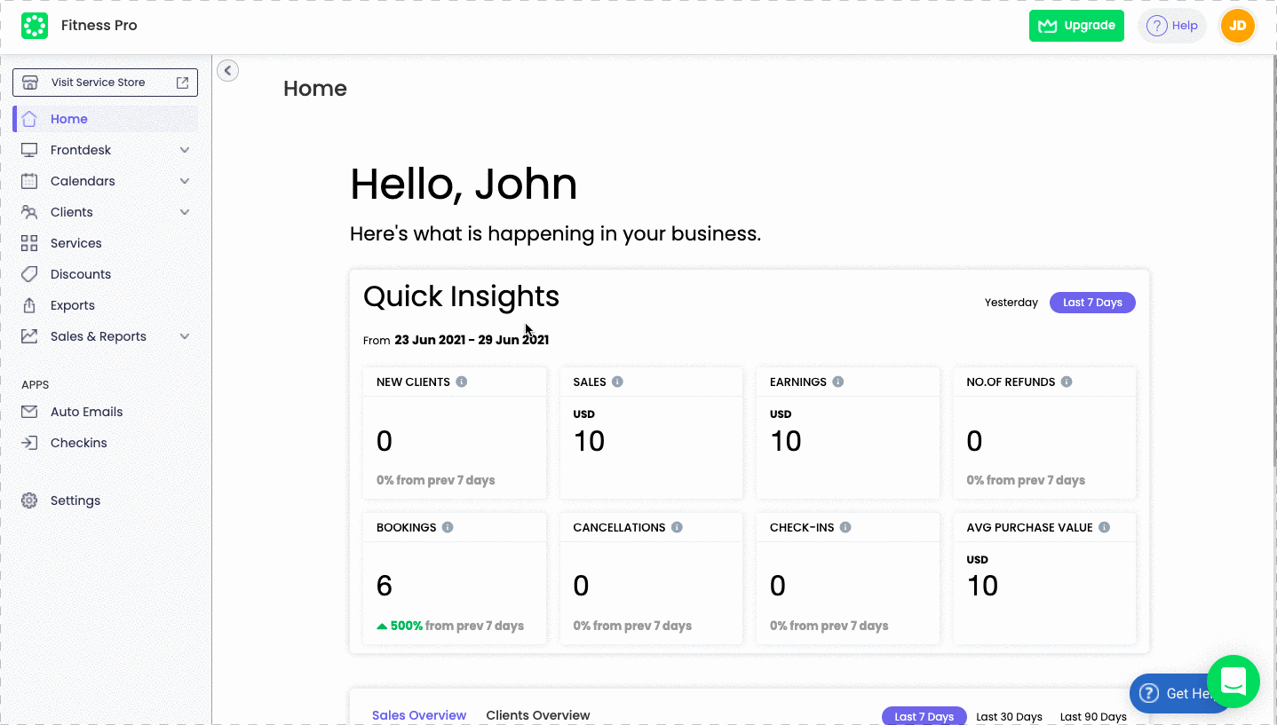Click the info icon next to EARNINGS
The height and width of the screenshot is (725, 1277).
click(838, 382)
